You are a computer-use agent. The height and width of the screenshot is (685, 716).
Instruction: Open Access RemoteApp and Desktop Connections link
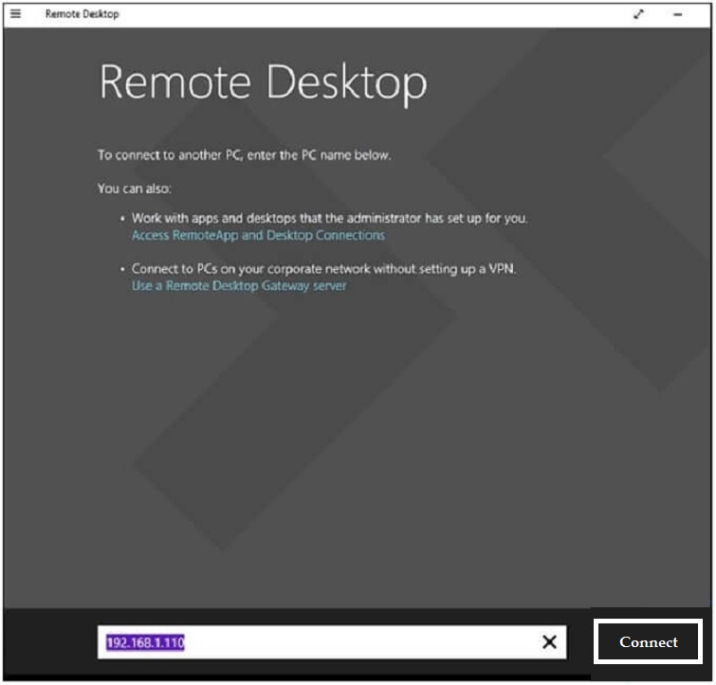click(x=258, y=235)
